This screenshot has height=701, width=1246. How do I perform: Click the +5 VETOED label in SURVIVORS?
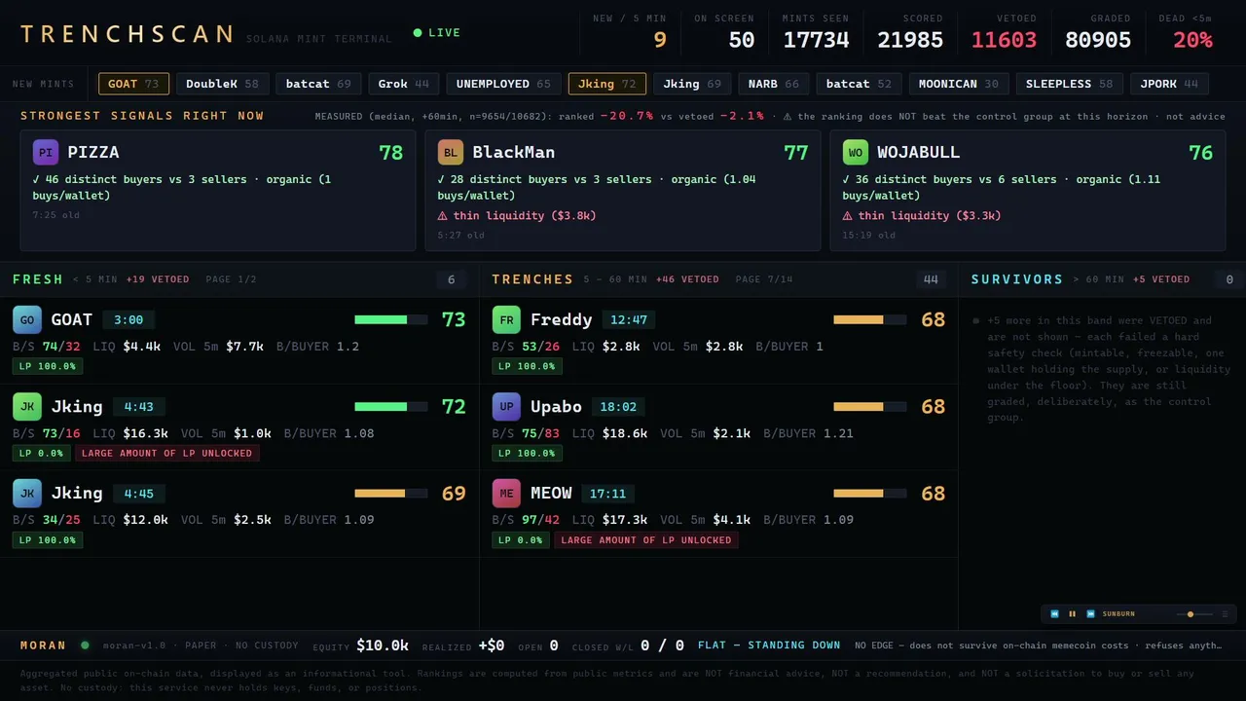[x=1161, y=279]
